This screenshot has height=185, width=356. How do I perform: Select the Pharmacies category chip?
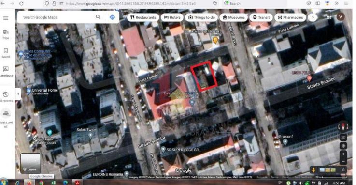click(290, 17)
